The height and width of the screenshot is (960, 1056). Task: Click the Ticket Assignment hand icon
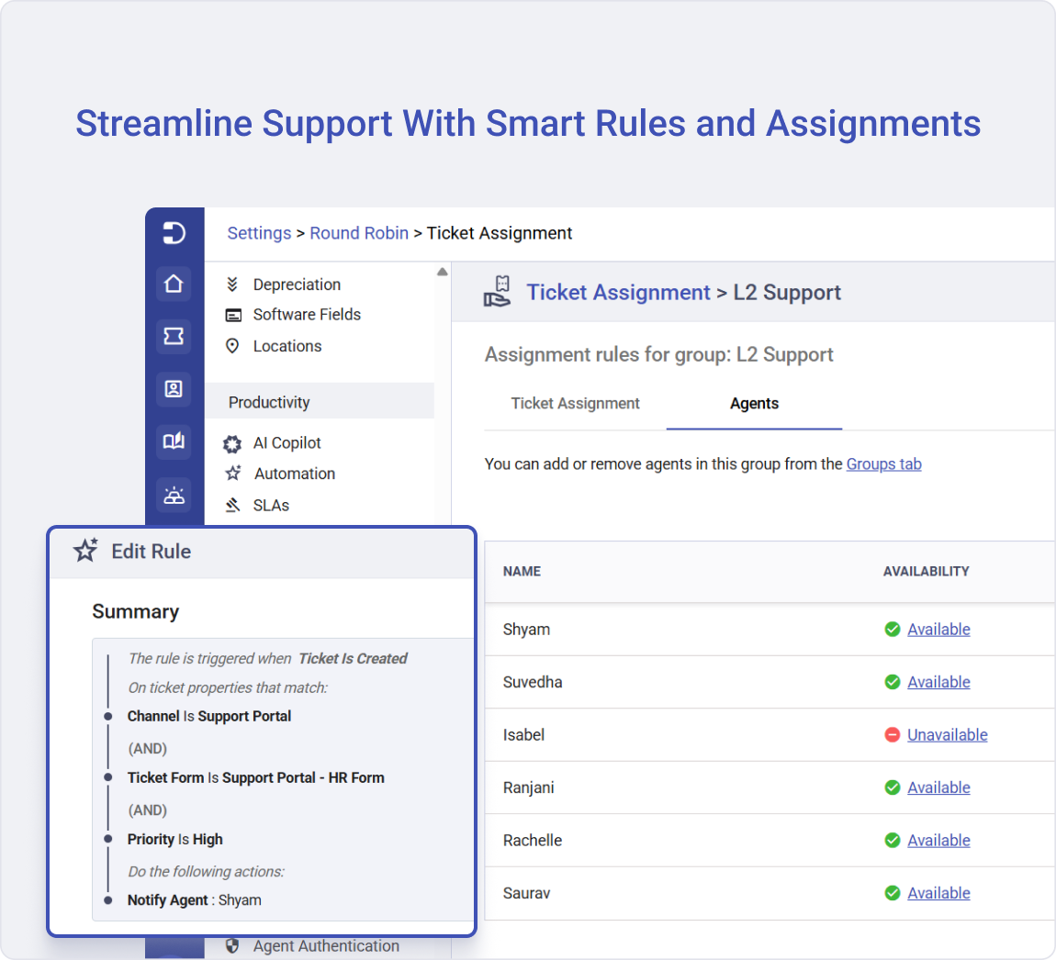pos(498,292)
